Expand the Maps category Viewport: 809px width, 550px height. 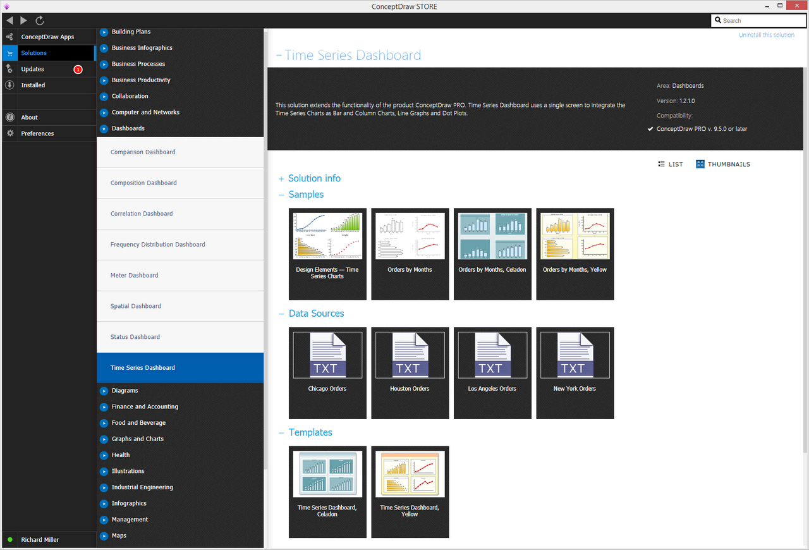point(104,536)
